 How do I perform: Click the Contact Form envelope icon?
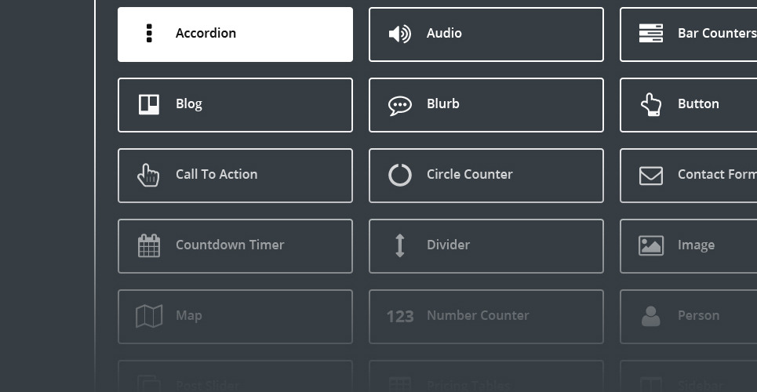(x=651, y=176)
